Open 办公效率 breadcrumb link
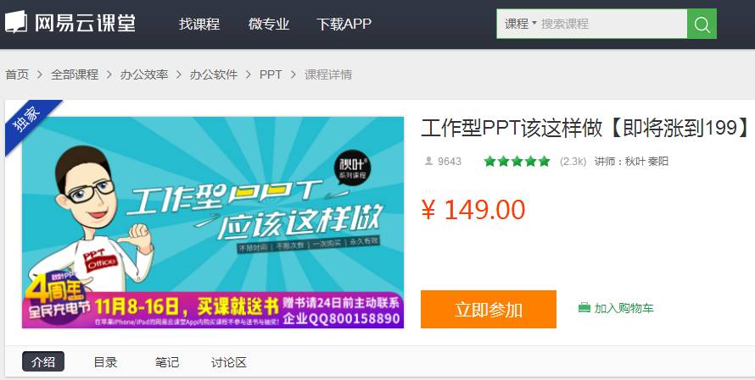 (144, 74)
